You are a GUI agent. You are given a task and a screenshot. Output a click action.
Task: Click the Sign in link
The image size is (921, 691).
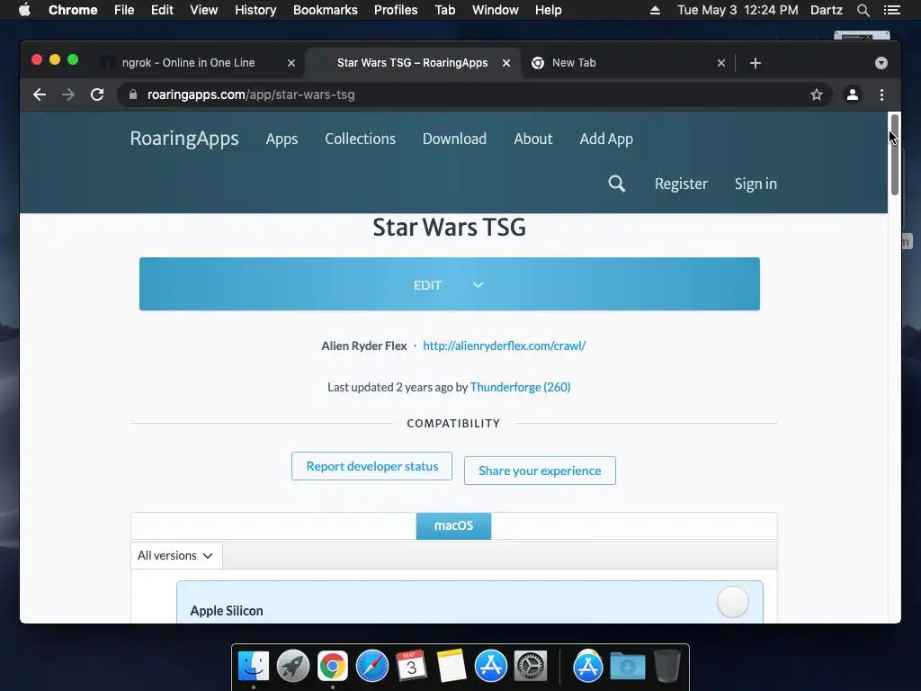point(756,184)
